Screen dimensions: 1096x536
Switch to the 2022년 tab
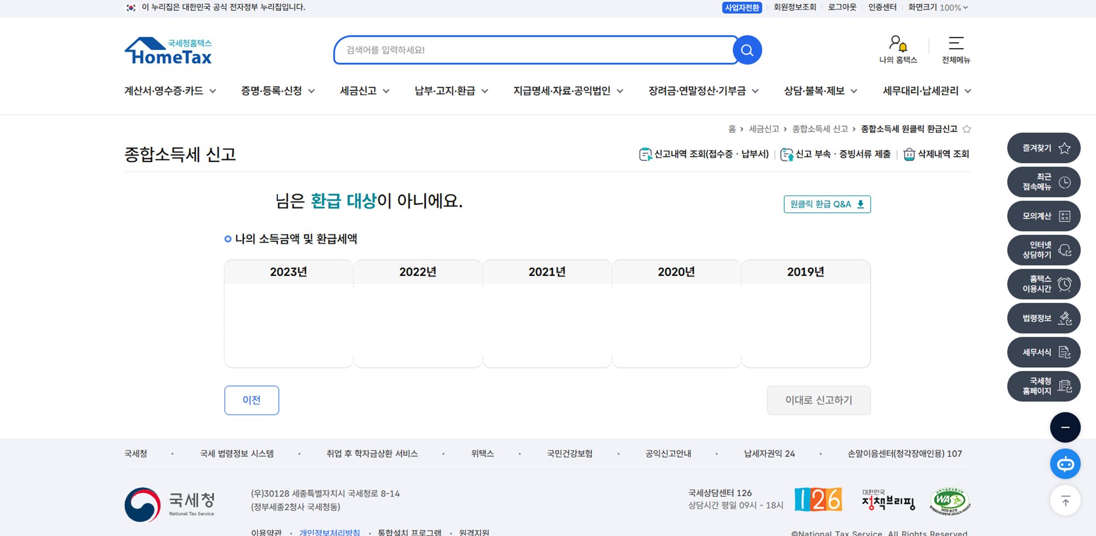point(418,272)
